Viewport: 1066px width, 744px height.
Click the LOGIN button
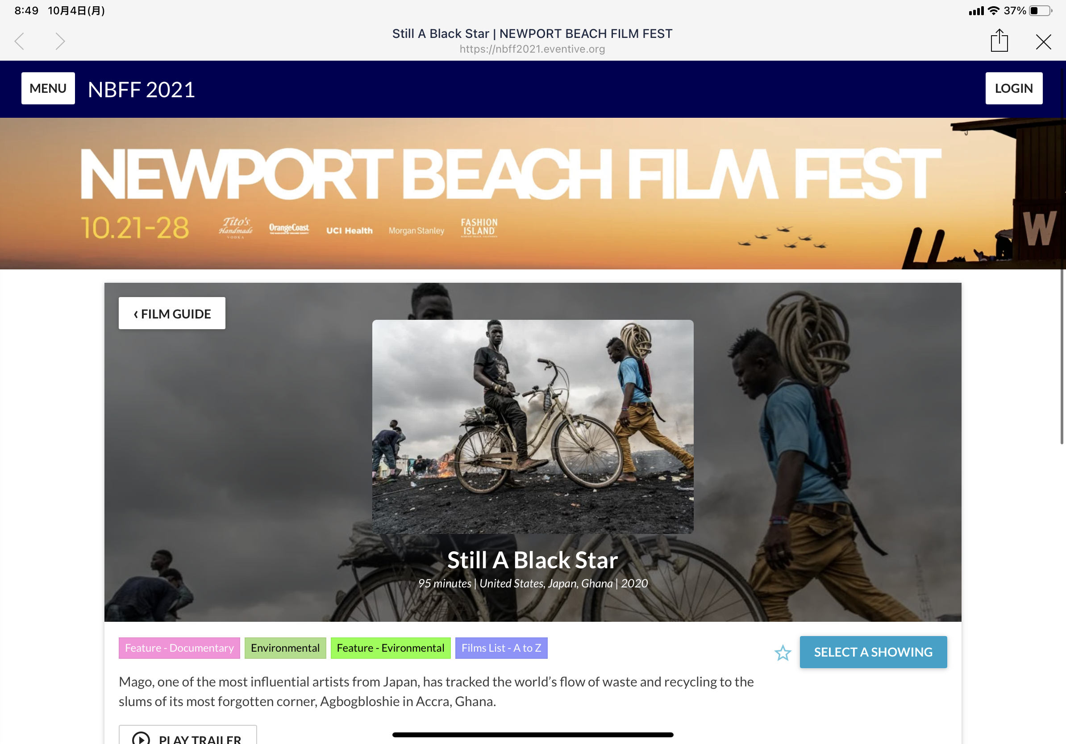[x=1013, y=88]
